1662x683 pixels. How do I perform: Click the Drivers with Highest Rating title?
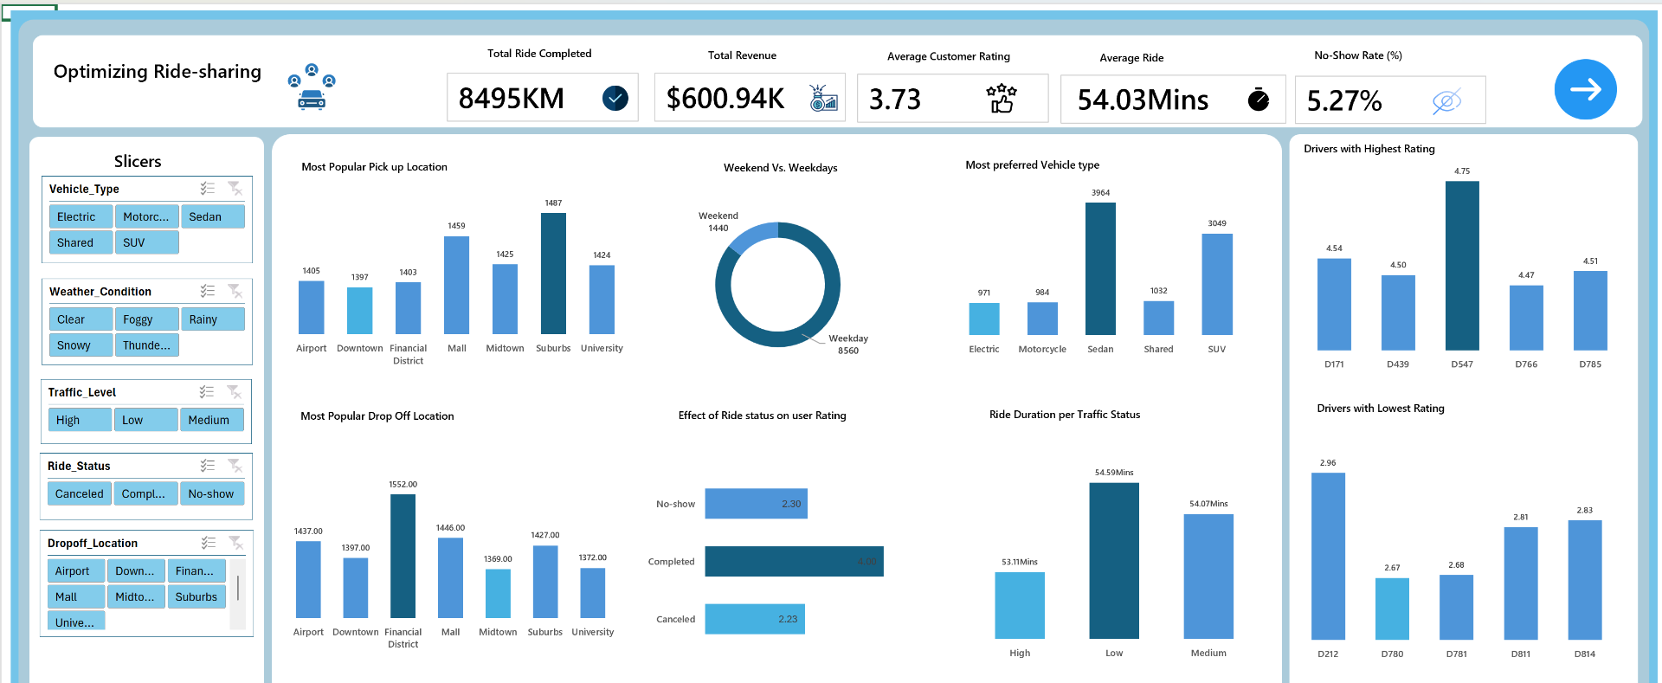coord(1369,149)
